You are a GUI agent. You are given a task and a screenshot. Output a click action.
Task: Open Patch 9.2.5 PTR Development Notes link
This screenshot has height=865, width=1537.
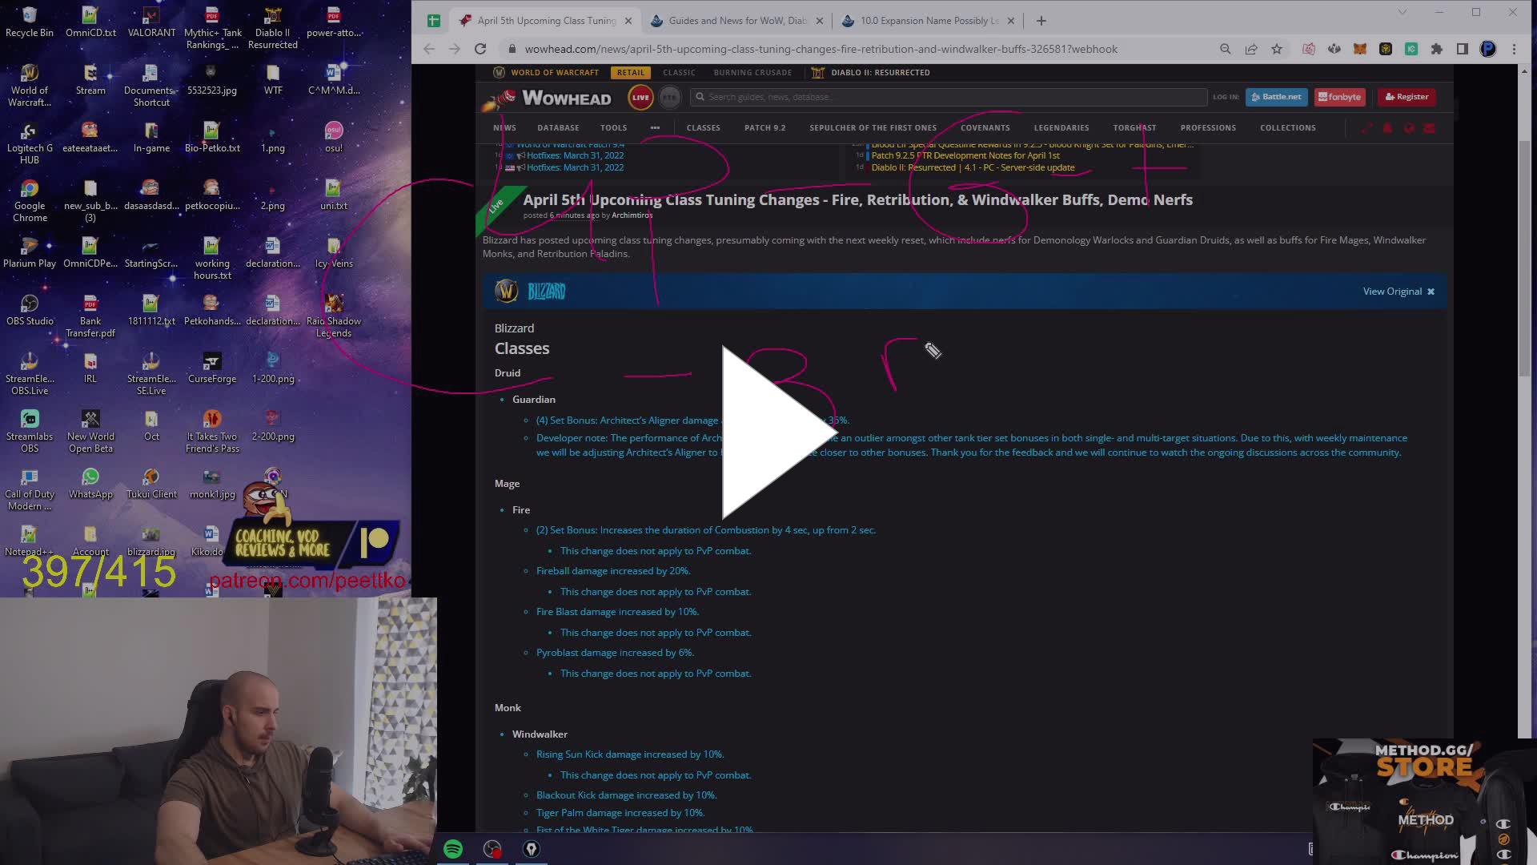[965, 155]
